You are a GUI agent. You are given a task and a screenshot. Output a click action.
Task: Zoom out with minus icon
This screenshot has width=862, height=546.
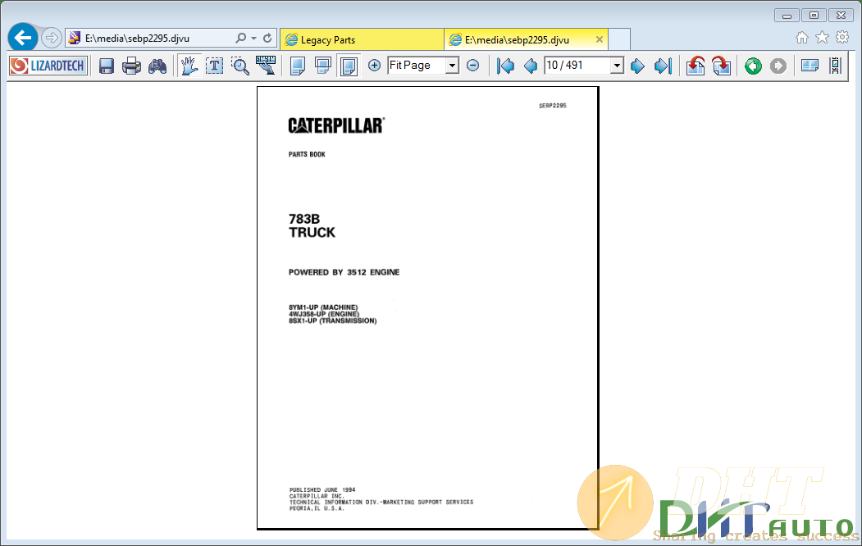[x=472, y=66]
